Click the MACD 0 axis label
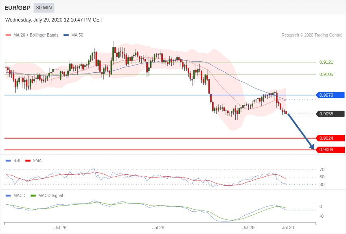 (321, 206)
